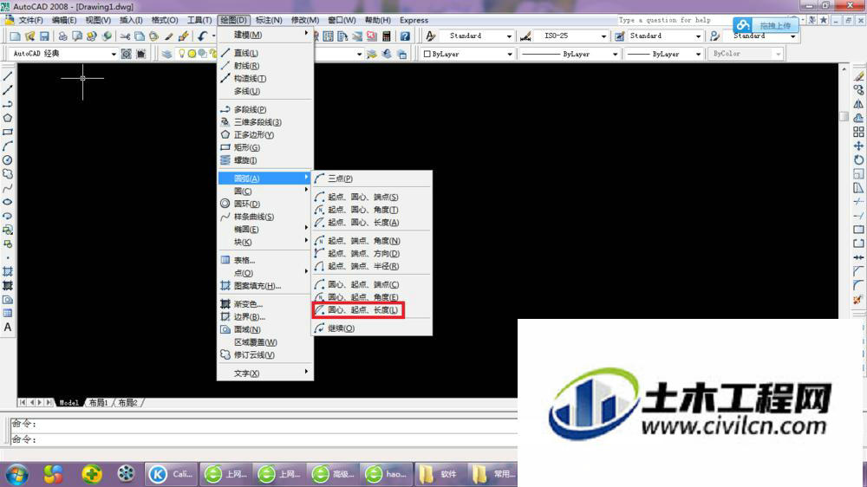Open the 文件(F) menu
Screen dimensions: 867x487
point(30,20)
